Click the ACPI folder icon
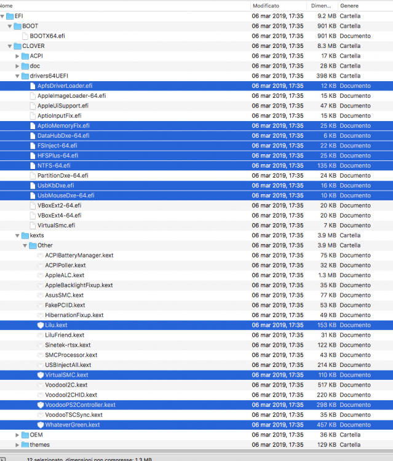The width and height of the screenshot is (393, 461). (x=25, y=56)
